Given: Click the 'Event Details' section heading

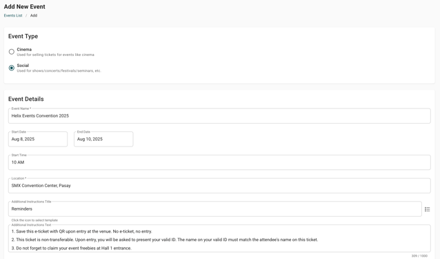Looking at the screenshot, I should coord(26,99).
